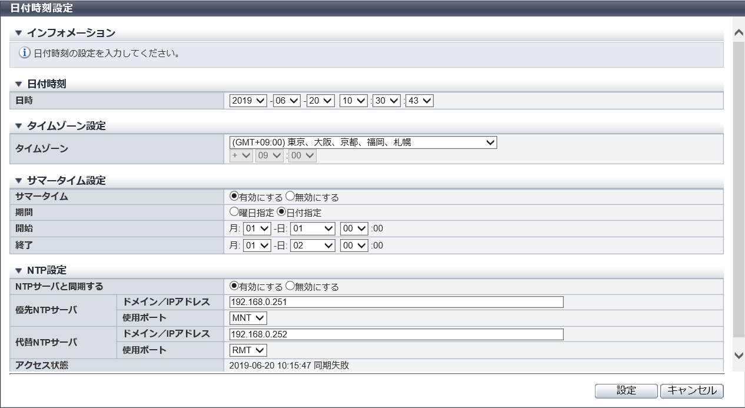The image size is (745, 408).
Task: Open the year dropdown showing 2019
Action: (248, 101)
